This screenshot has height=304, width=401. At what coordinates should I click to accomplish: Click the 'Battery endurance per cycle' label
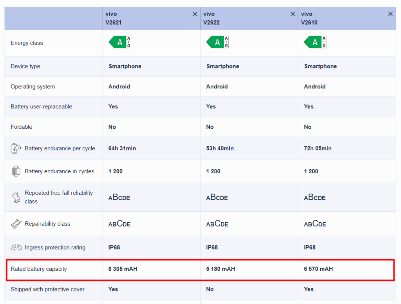(x=60, y=148)
